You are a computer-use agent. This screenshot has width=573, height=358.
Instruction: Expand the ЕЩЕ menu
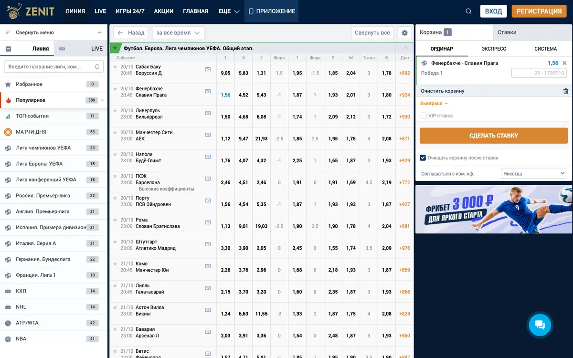pos(229,11)
